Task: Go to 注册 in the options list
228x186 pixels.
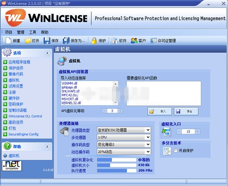Action: pos(12,92)
